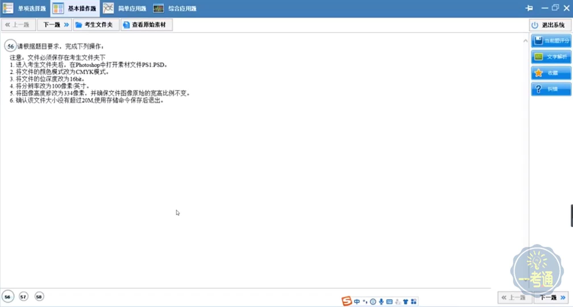Switch to the 单项选择题 tab

(24, 8)
